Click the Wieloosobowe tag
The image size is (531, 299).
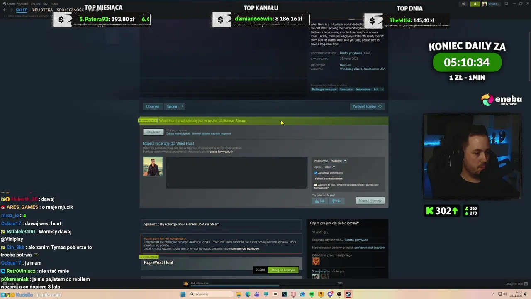click(363, 89)
